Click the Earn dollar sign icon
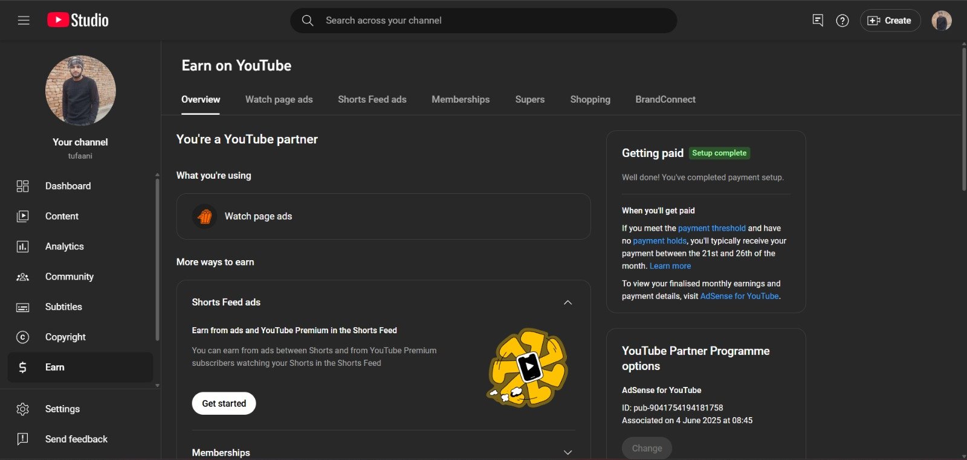The height and width of the screenshot is (460, 967). pyautogui.click(x=22, y=367)
